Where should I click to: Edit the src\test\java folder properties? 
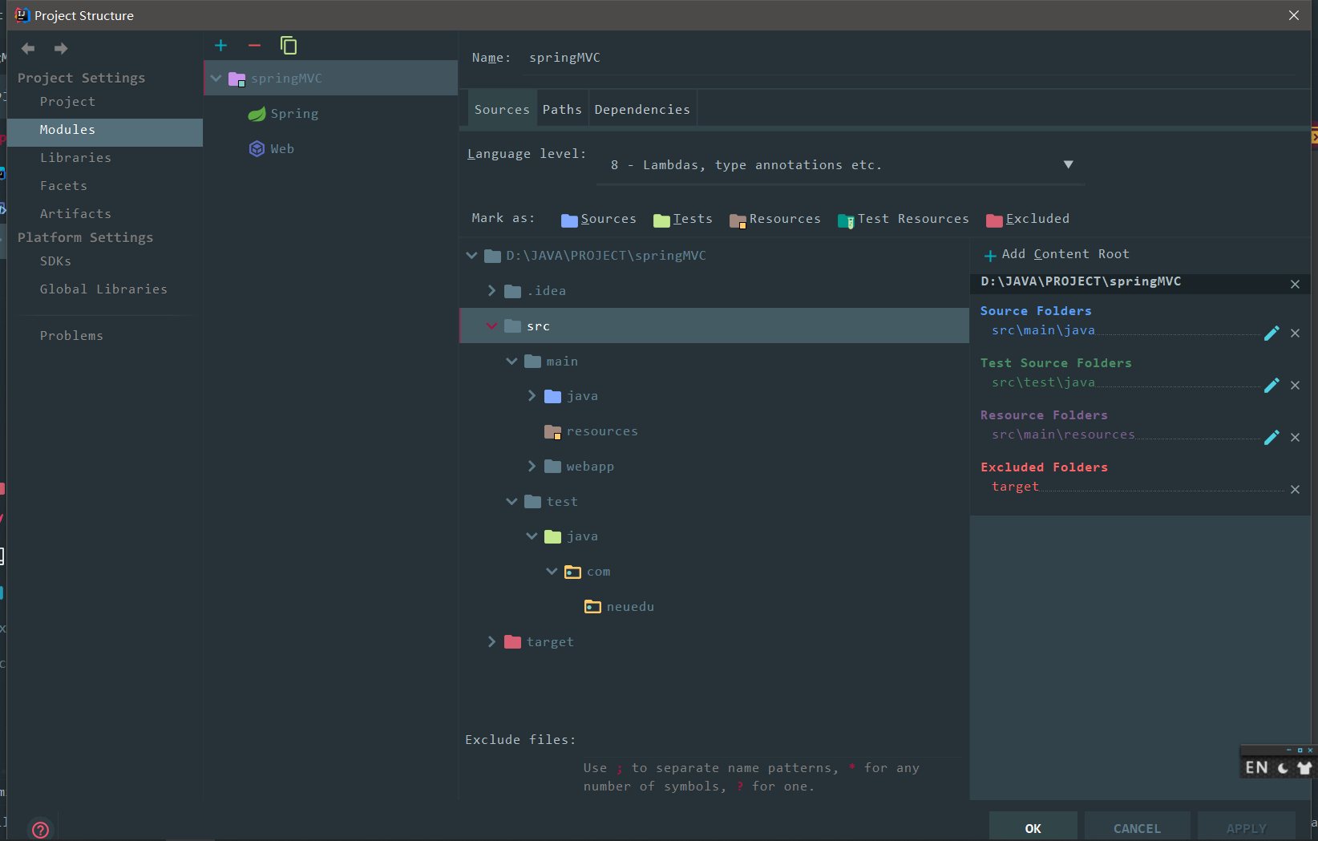point(1272,386)
